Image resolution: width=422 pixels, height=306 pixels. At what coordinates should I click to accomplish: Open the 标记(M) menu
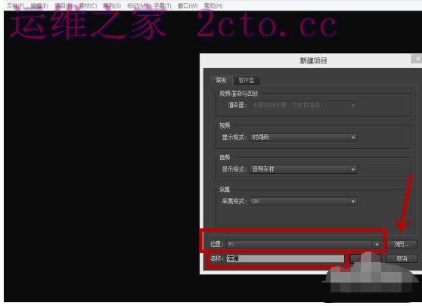(137, 5)
